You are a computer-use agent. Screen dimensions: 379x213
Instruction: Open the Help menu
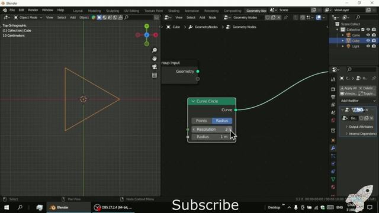pos(60,10)
